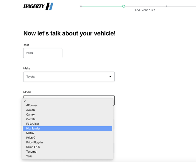
Task: Select the highlighted Highlander option
Action: point(67,129)
